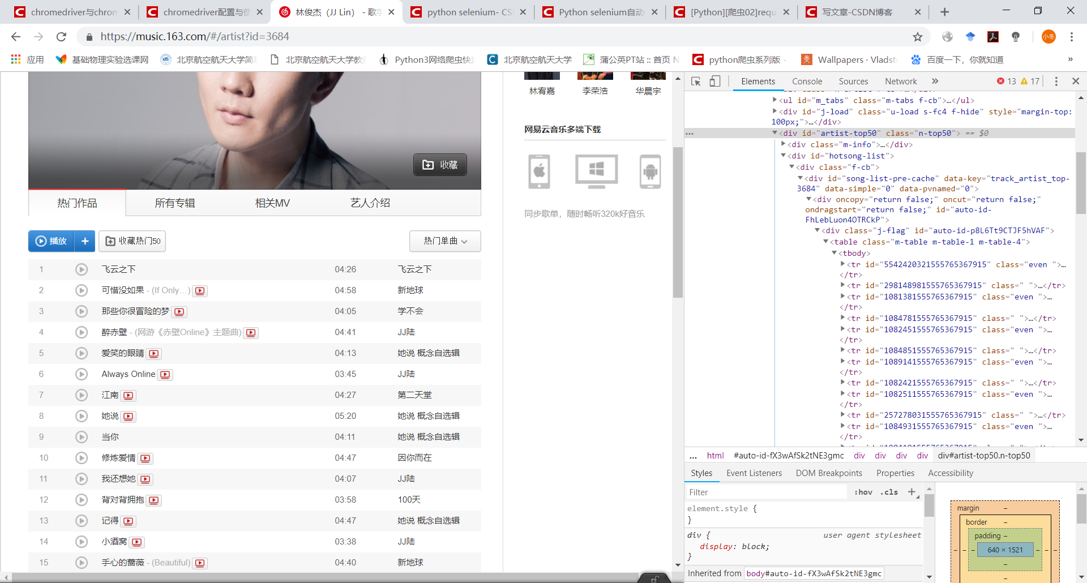1087x583 pixels.
Task: Click 收藏热门50 button
Action: pos(132,241)
